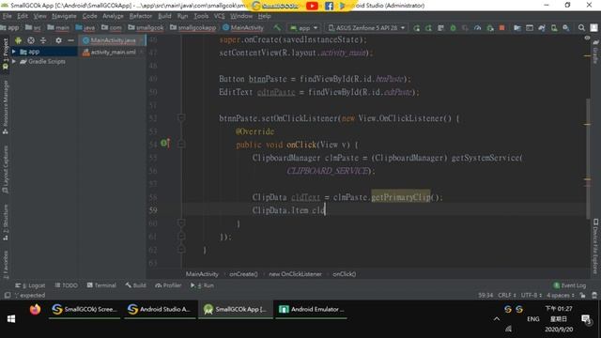Open the Build menu

click(x=164, y=16)
